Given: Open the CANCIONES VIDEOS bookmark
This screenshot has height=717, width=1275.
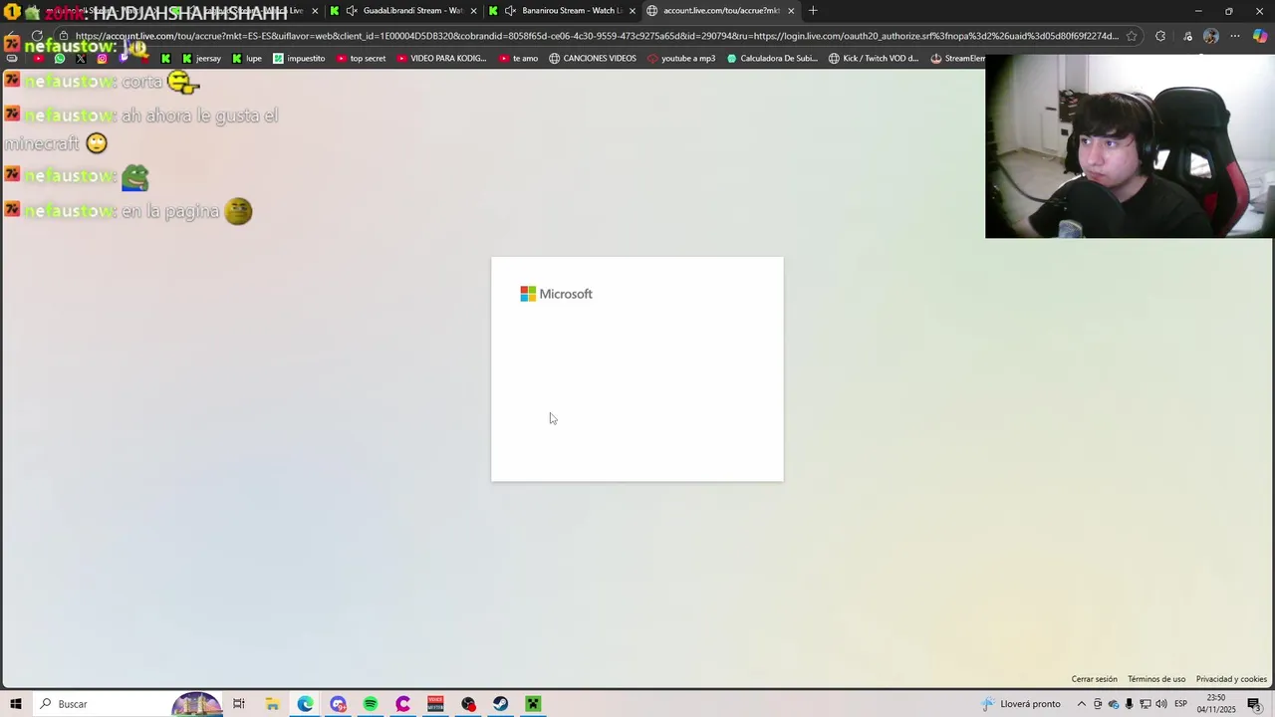Looking at the screenshot, I should pyautogui.click(x=593, y=59).
